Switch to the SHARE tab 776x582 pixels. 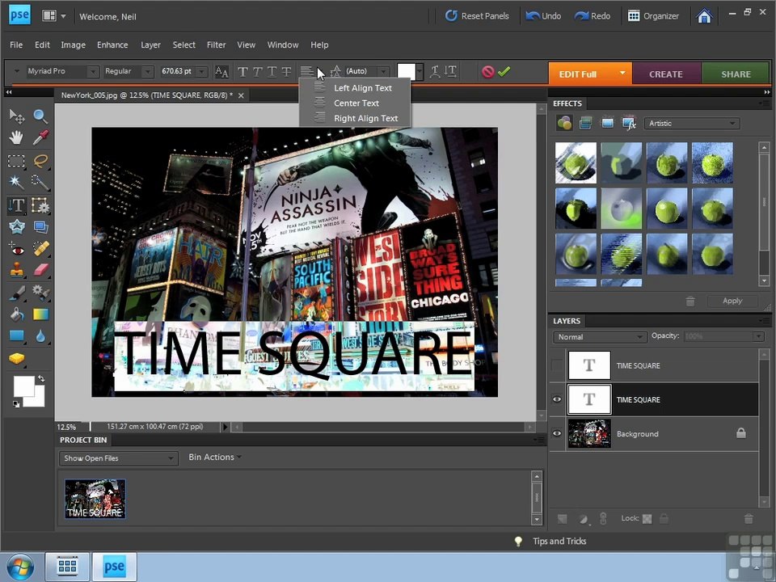[x=736, y=74]
